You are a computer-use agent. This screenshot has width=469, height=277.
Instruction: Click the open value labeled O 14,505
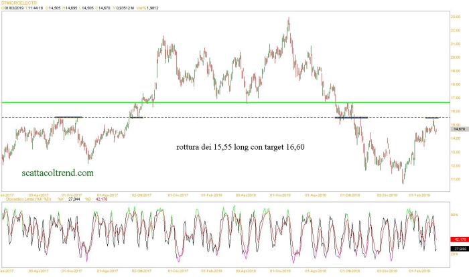[x=54, y=8]
